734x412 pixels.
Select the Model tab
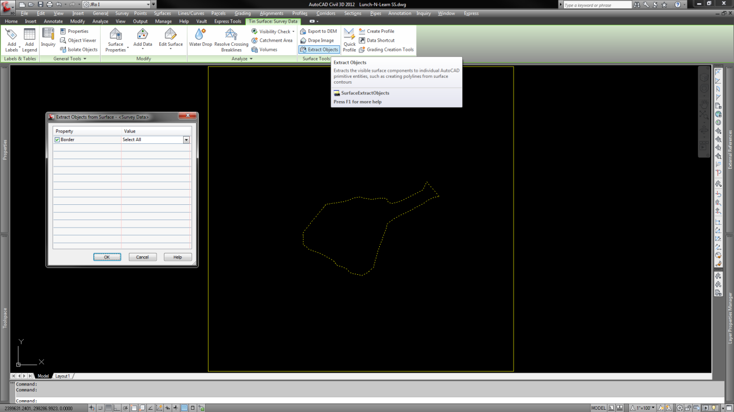43,376
